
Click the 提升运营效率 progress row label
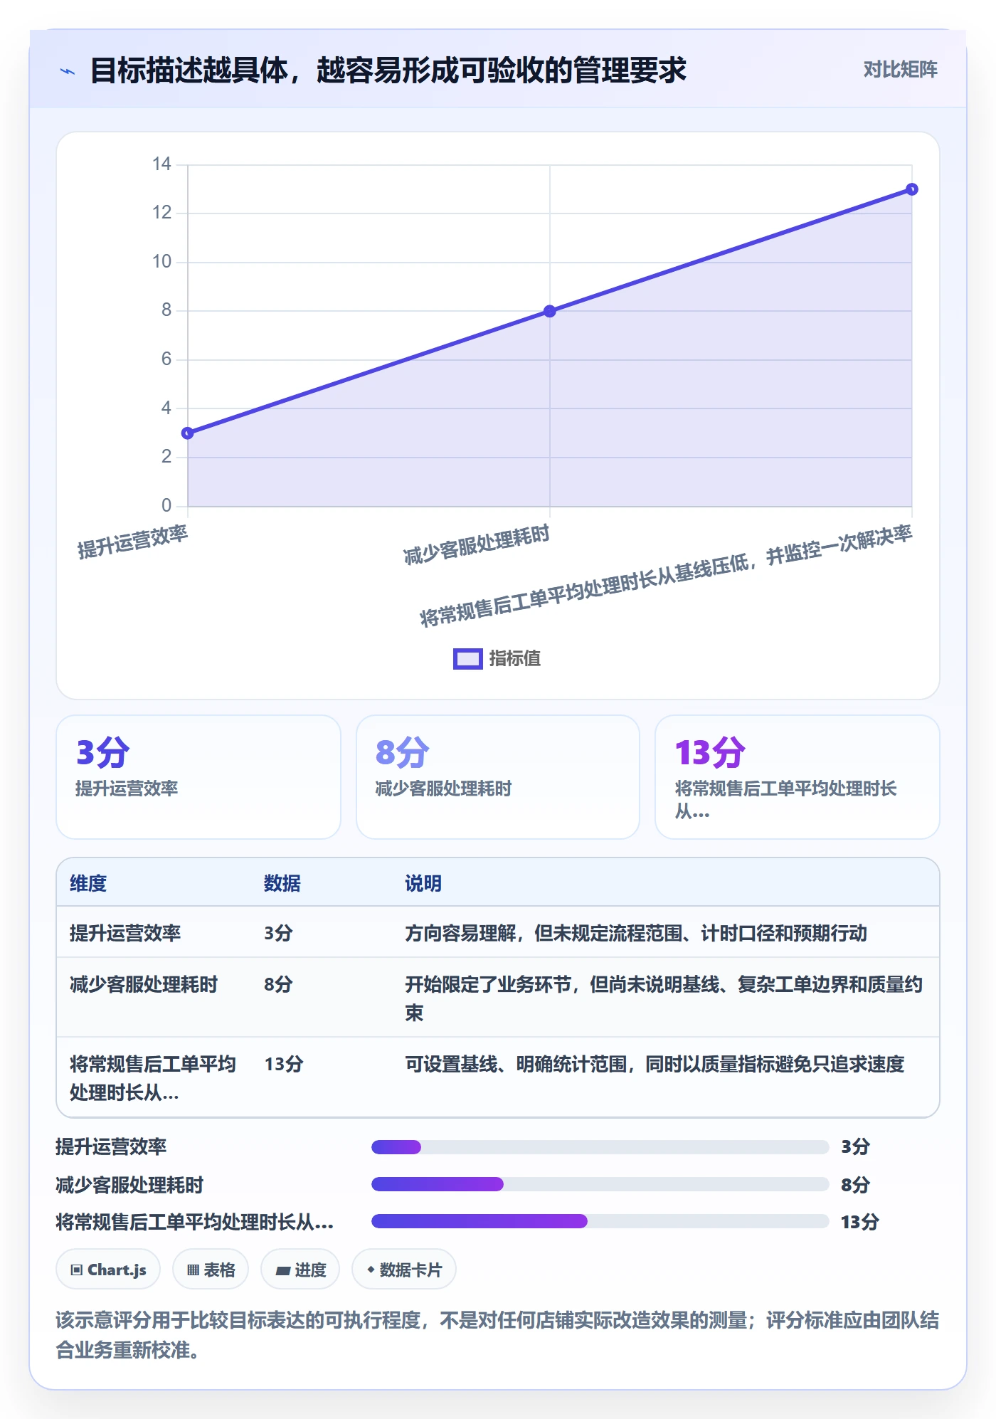(111, 1146)
